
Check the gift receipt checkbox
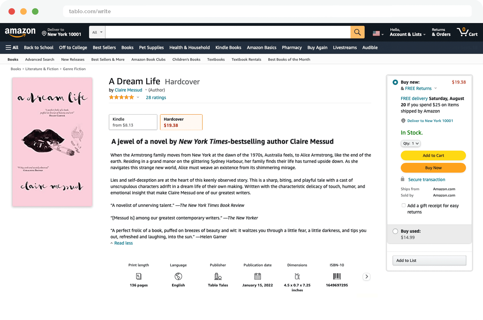pos(404,205)
